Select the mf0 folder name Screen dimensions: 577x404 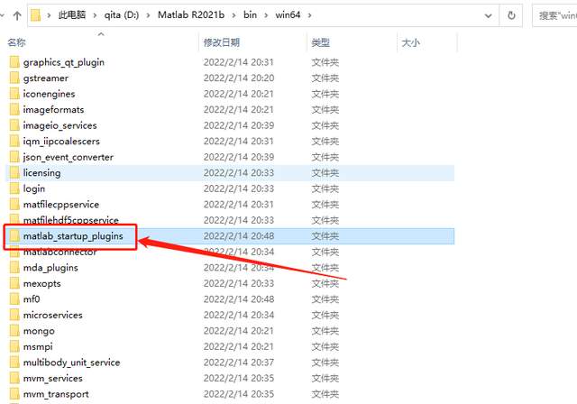32,299
